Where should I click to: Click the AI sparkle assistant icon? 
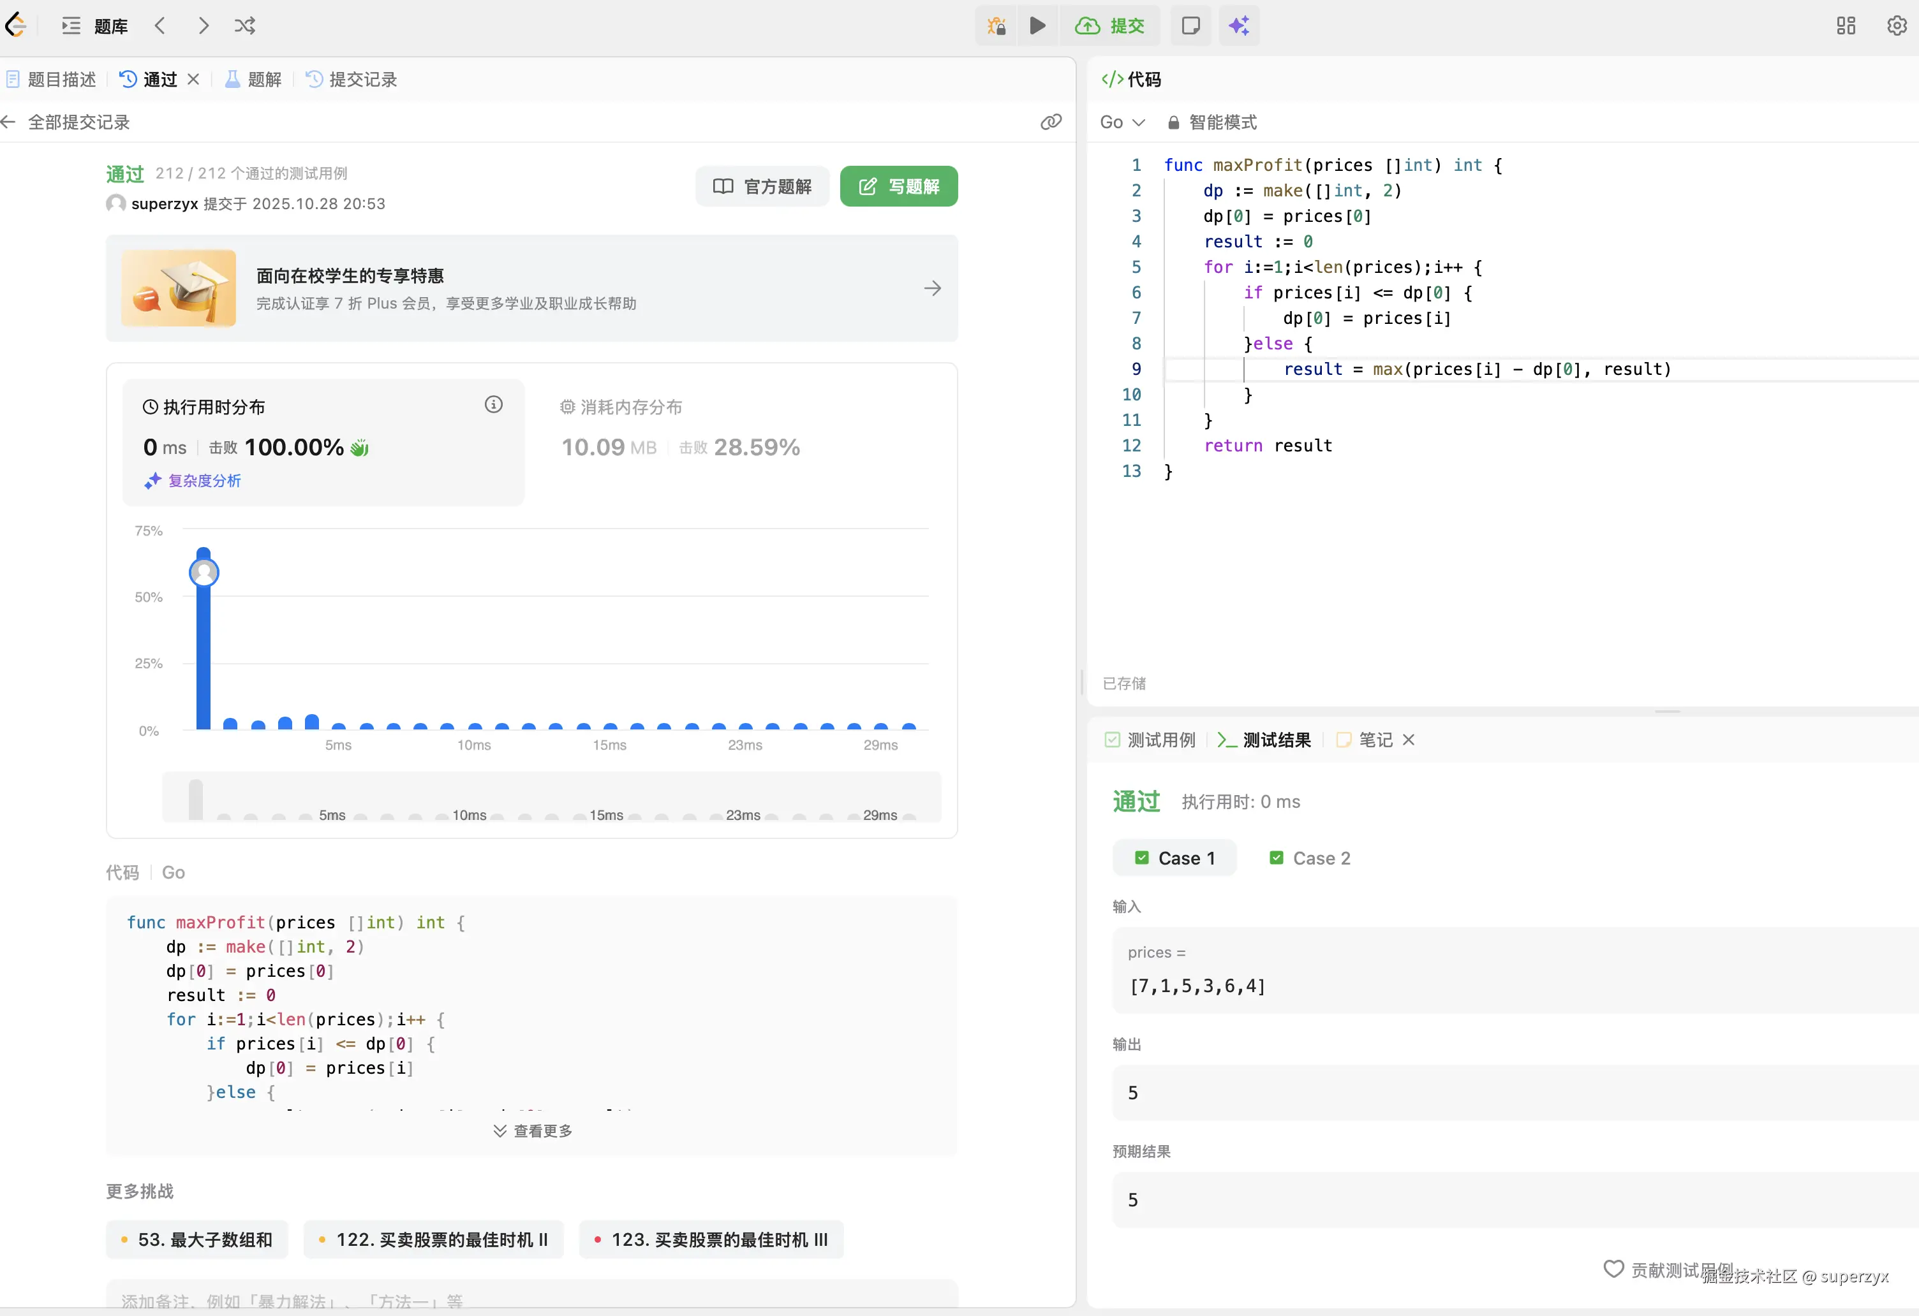pos(1238,26)
